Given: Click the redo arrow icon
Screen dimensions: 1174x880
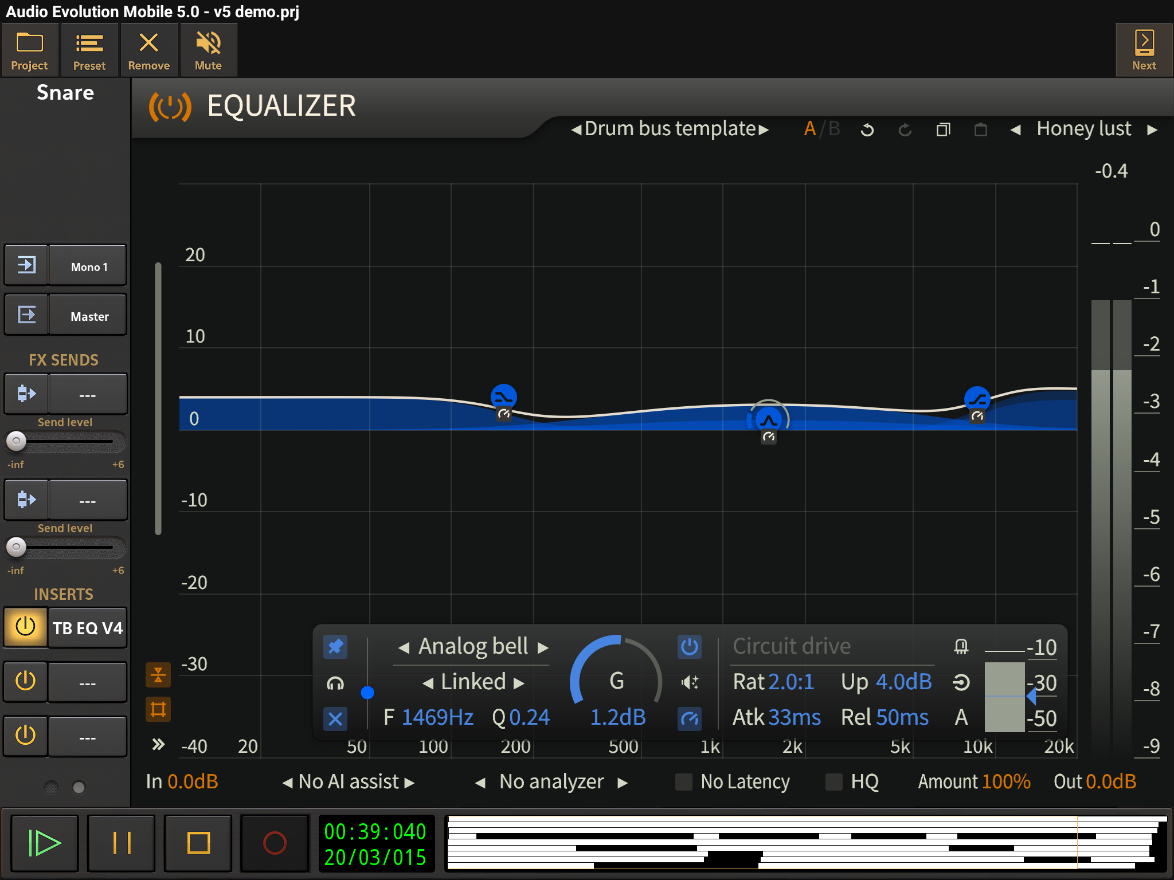Looking at the screenshot, I should [x=905, y=129].
